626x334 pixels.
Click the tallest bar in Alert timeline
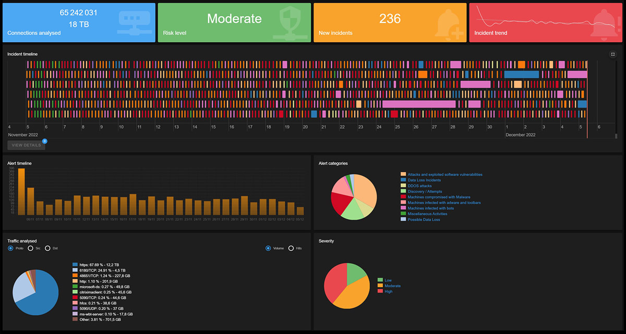(x=21, y=192)
